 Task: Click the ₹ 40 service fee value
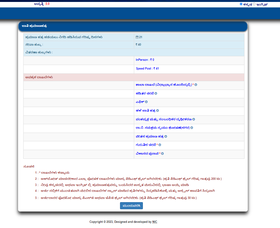click(138, 45)
